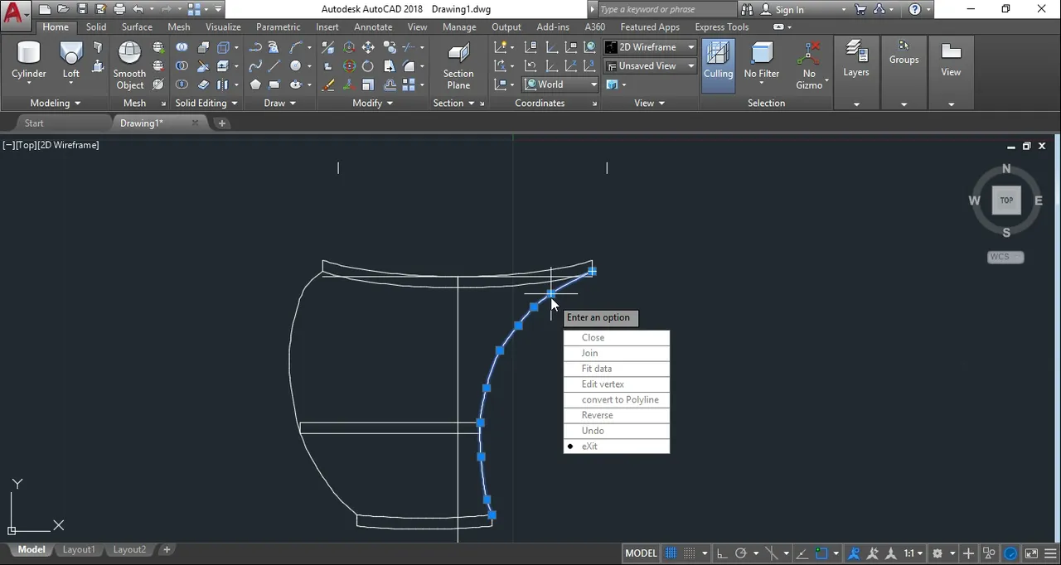The image size is (1061, 565).
Task: Choose Reverse from the spline options menu
Action: point(617,415)
